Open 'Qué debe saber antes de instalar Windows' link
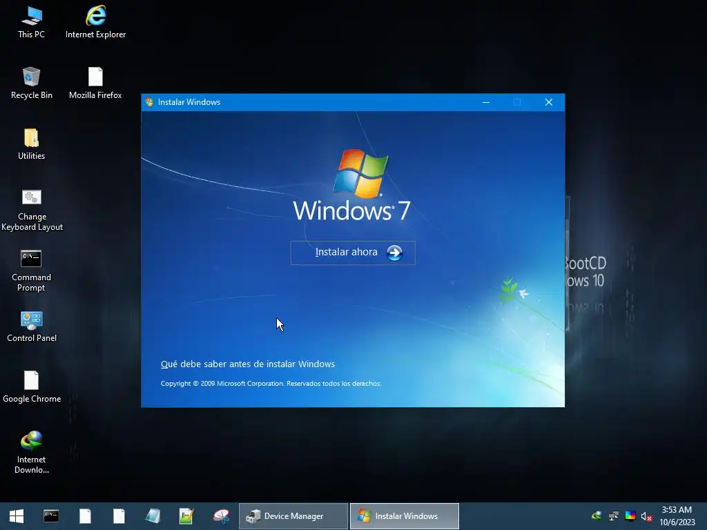 (x=248, y=364)
